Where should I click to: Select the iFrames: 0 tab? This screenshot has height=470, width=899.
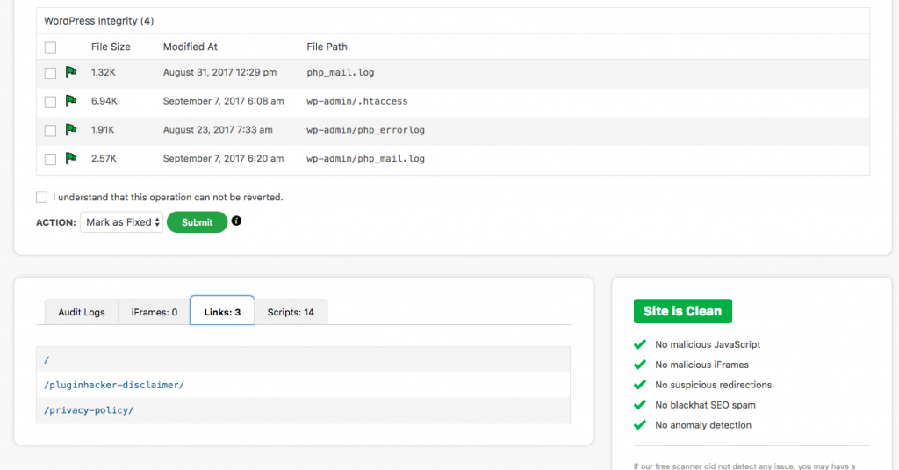(x=155, y=312)
